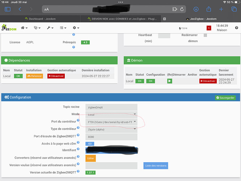241x181 pixels.
Task: Disable automatic dependency management with Désactiver
Action: [56, 76]
